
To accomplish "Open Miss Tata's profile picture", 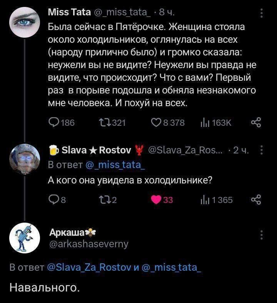I will 25,23.
